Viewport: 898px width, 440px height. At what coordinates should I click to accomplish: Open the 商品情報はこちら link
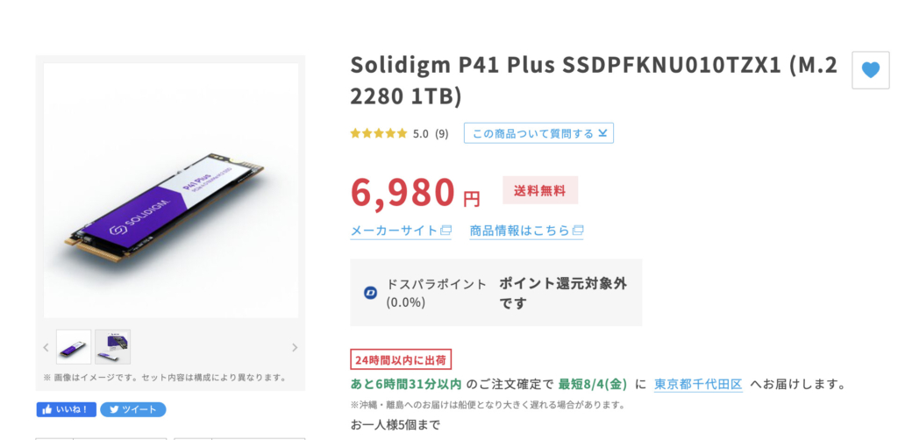(x=519, y=231)
